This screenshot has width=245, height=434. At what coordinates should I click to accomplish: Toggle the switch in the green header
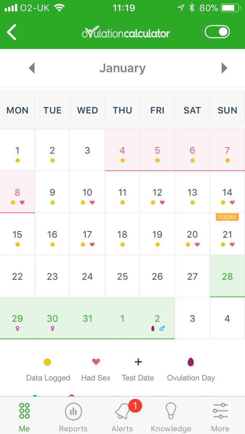click(217, 32)
